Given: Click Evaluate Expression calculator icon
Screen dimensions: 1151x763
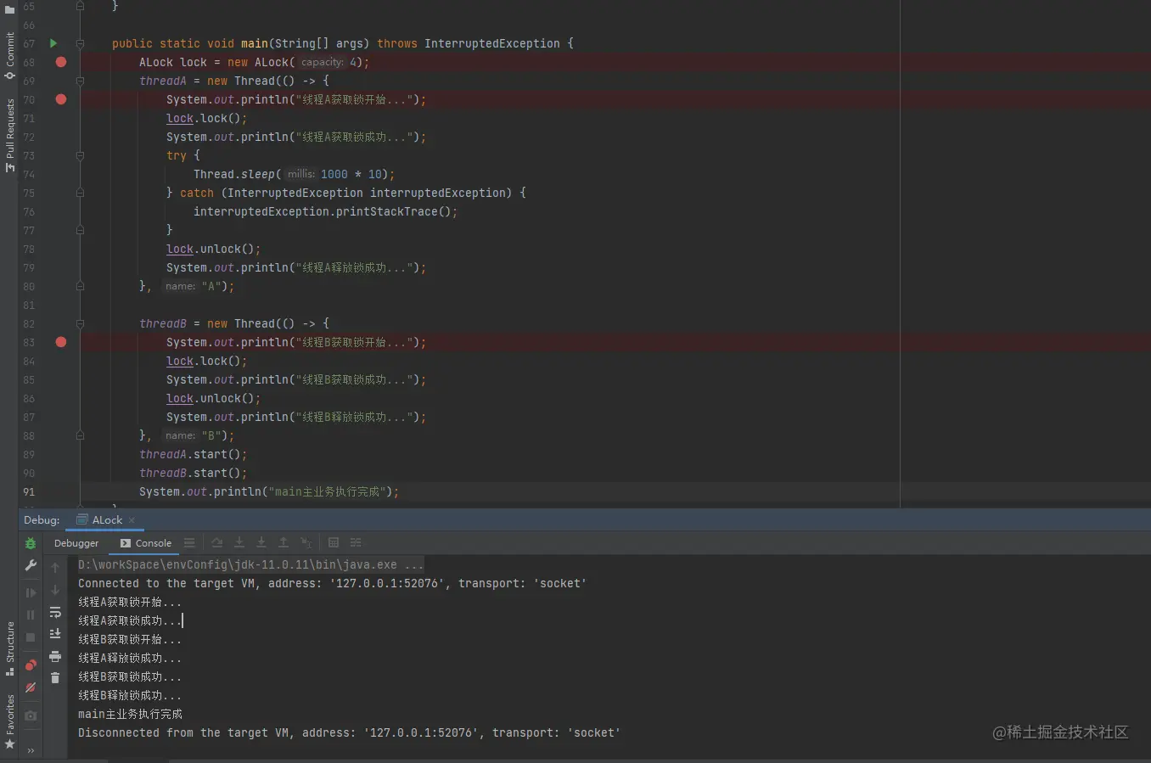Looking at the screenshot, I should [334, 542].
